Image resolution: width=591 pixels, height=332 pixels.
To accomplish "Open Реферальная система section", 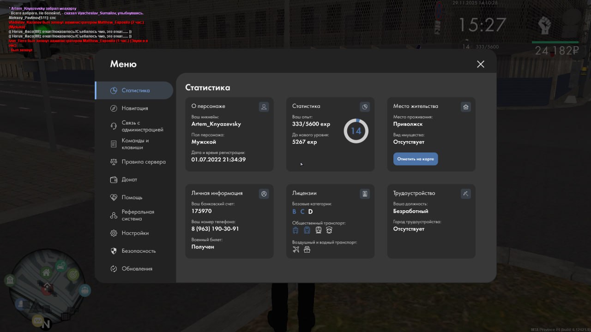I will 134,215.
